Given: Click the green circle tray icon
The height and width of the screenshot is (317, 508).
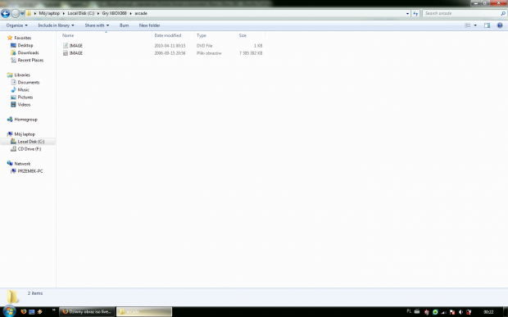Looking at the screenshot, I should click(435, 312).
